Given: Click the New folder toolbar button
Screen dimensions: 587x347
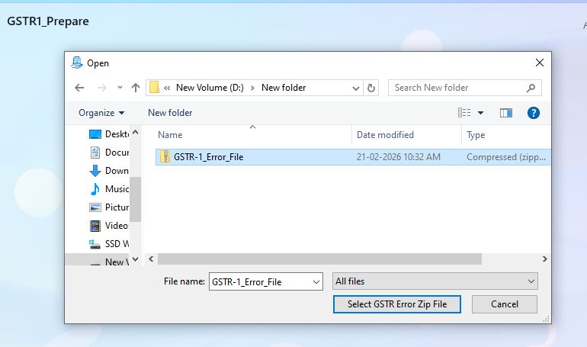Looking at the screenshot, I should (170, 113).
